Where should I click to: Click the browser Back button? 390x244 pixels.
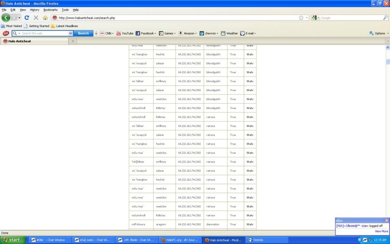[6, 18]
